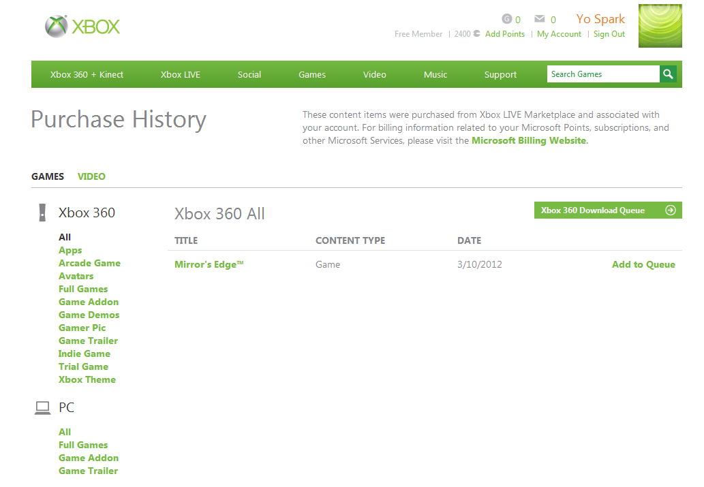Click the Xbox 360 All heading

[219, 214]
